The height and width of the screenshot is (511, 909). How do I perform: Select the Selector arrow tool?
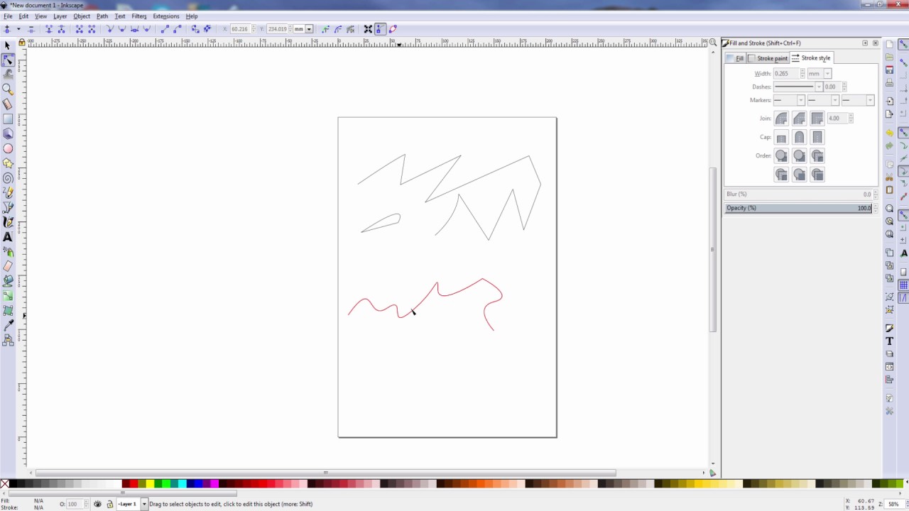[x=8, y=45]
